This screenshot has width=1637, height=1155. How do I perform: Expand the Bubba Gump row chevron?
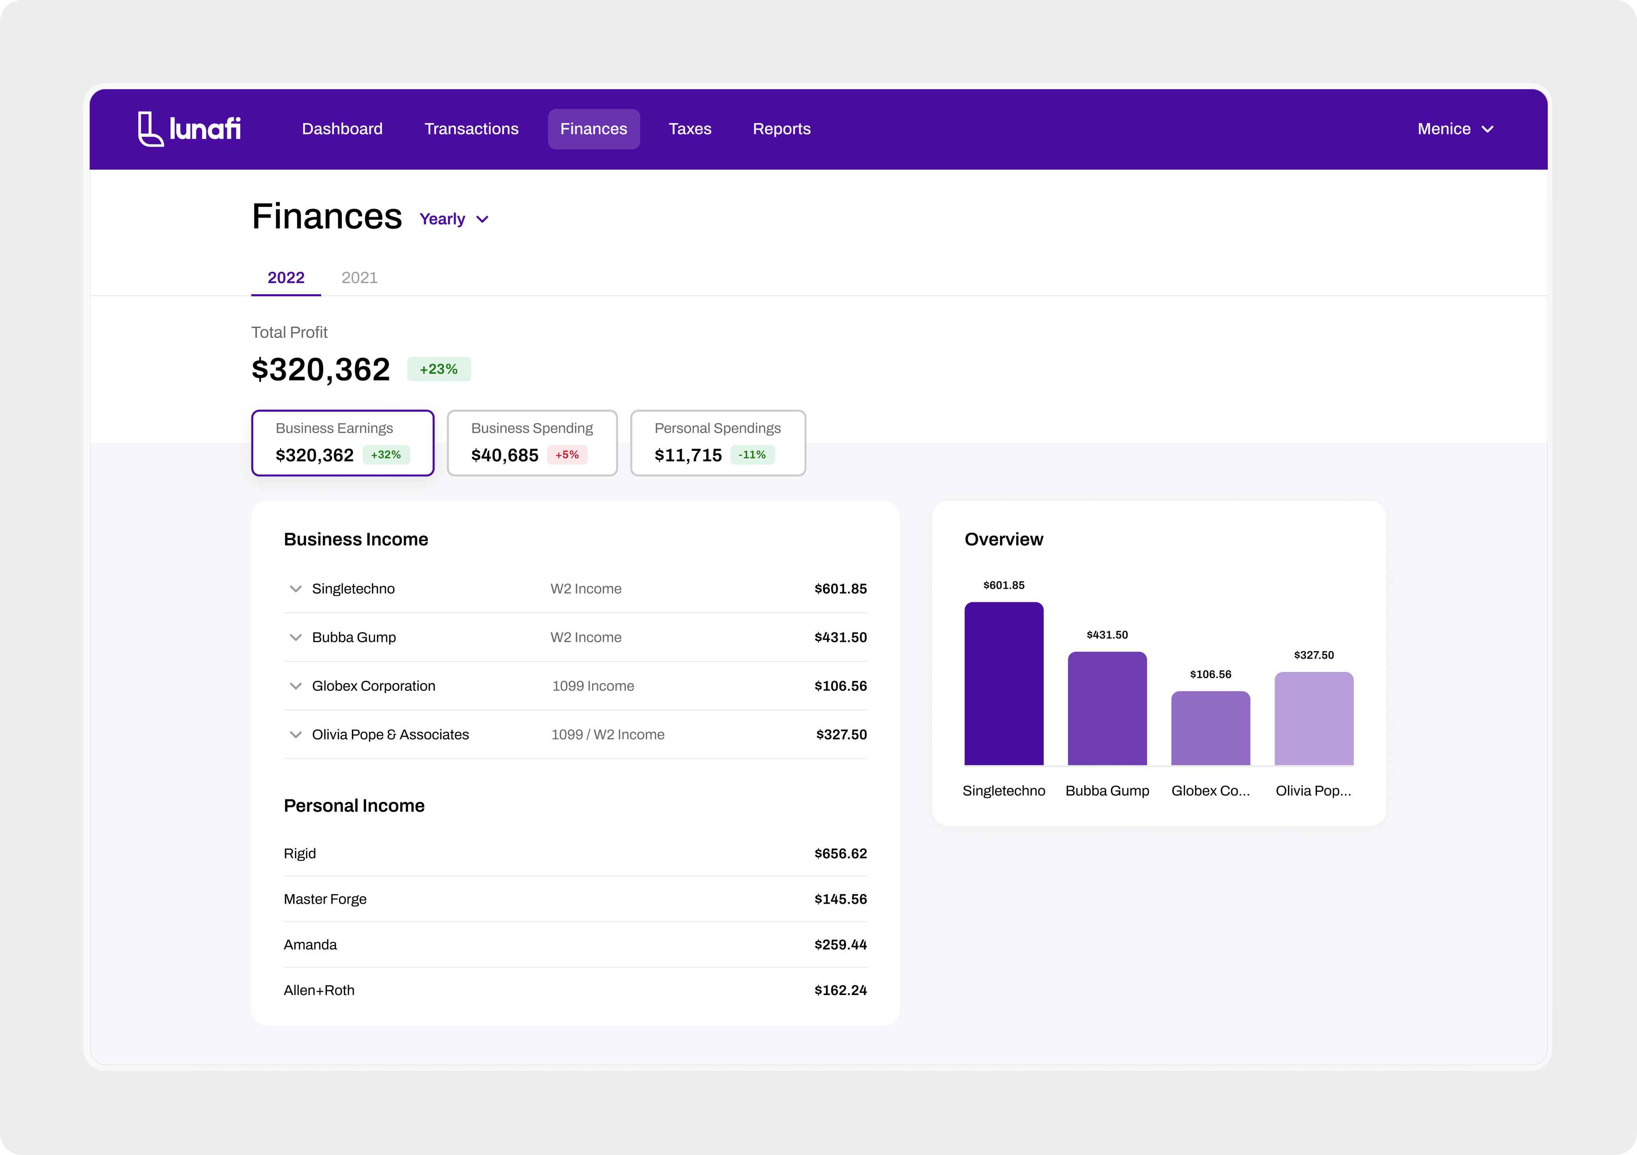295,638
